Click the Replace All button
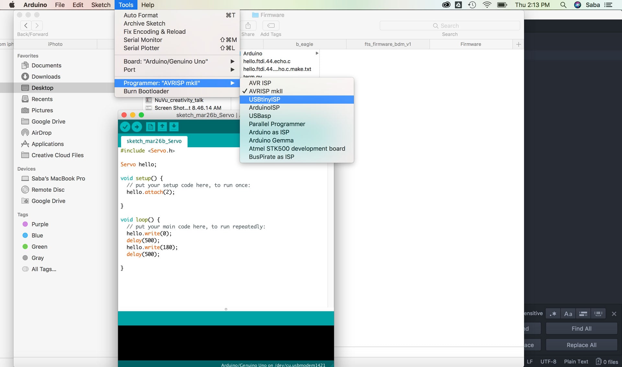The width and height of the screenshot is (622, 367). 582,345
